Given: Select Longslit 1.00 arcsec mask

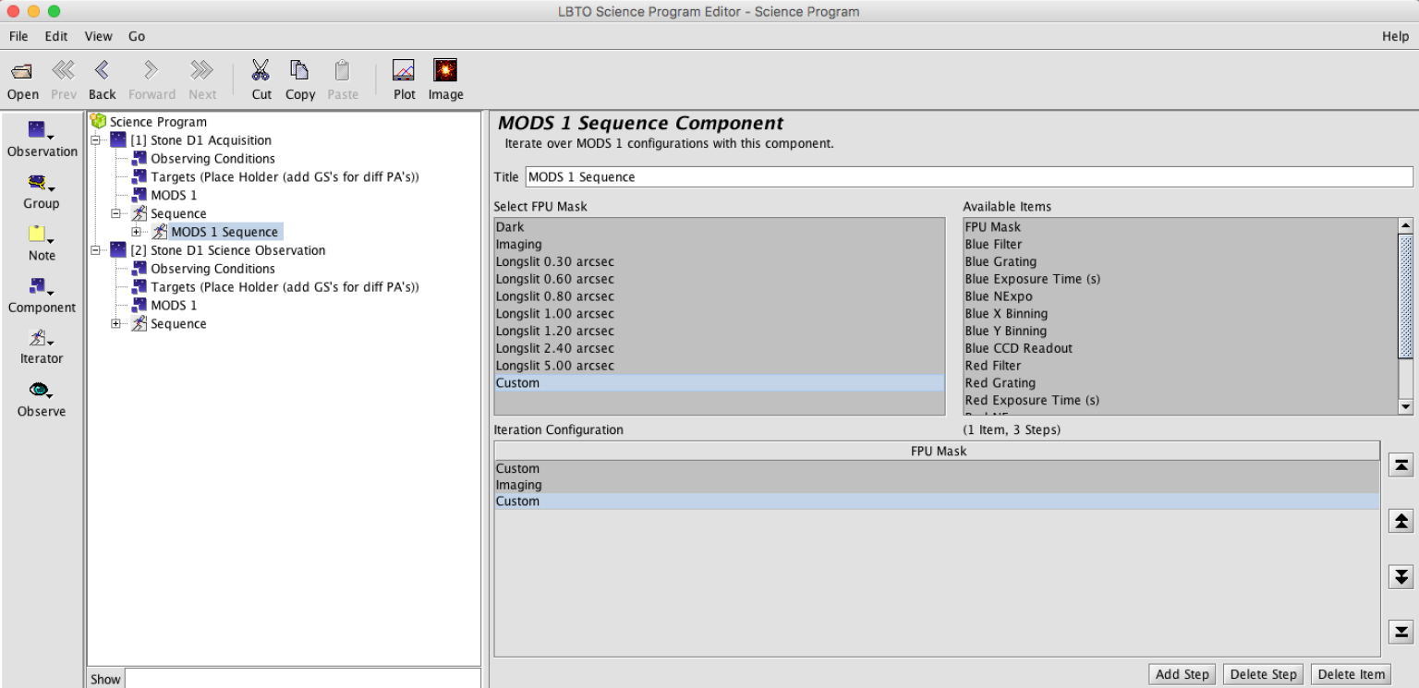Looking at the screenshot, I should pos(719,314).
